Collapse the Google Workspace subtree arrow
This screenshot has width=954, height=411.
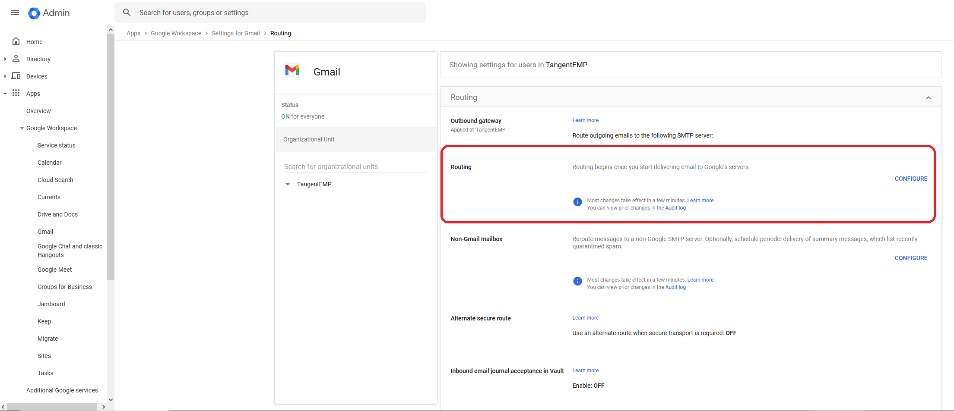(22, 128)
